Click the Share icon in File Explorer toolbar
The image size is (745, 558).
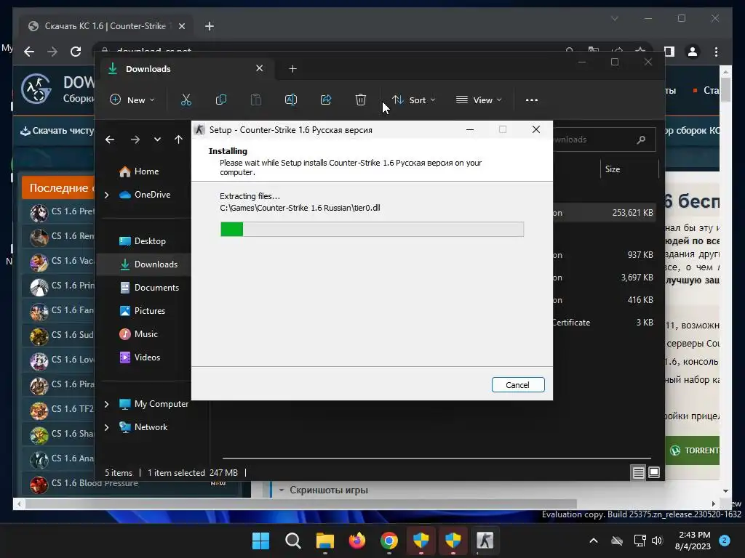point(326,100)
